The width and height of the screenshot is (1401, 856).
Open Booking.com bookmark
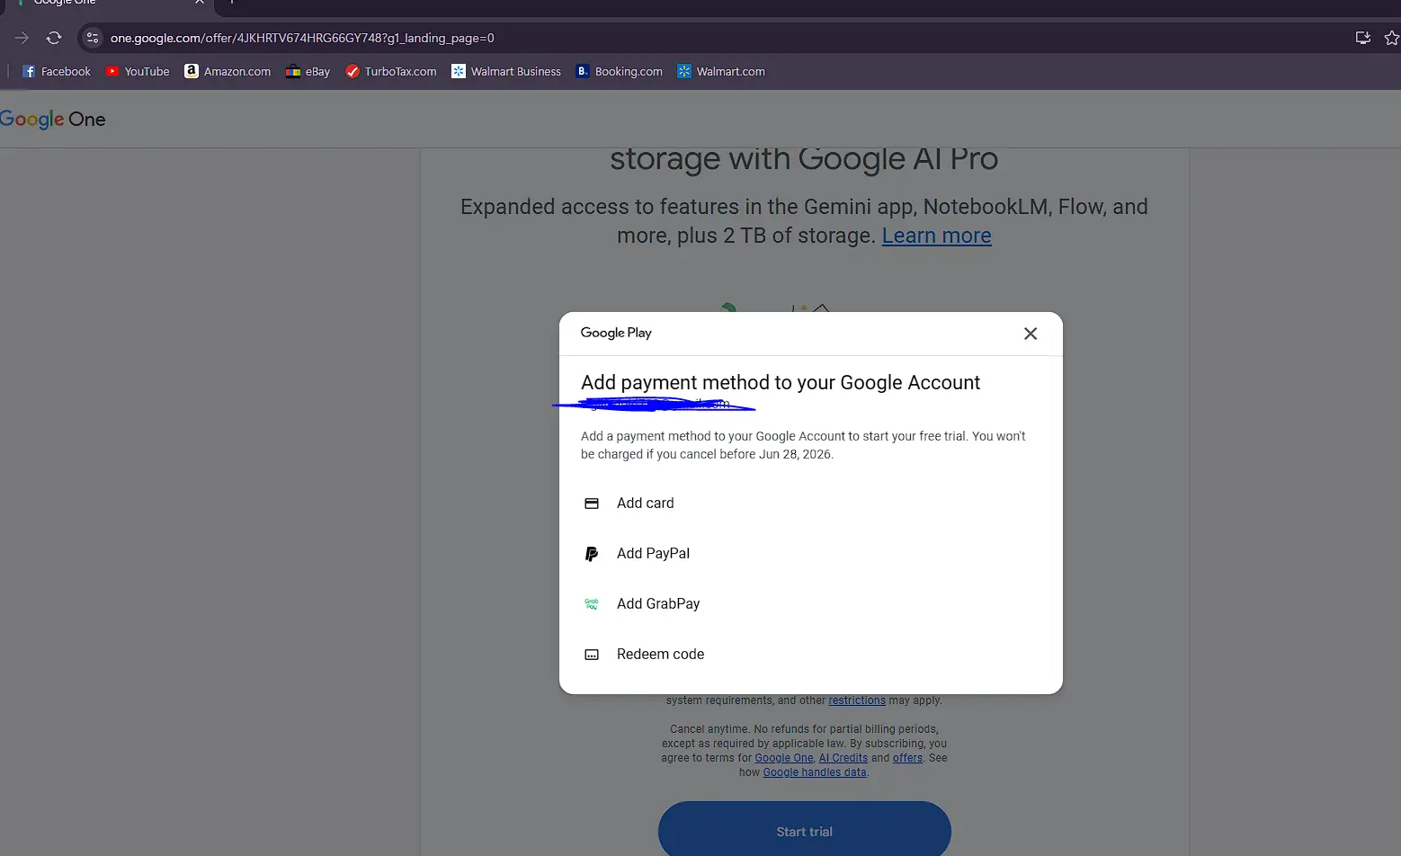point(620,72)
